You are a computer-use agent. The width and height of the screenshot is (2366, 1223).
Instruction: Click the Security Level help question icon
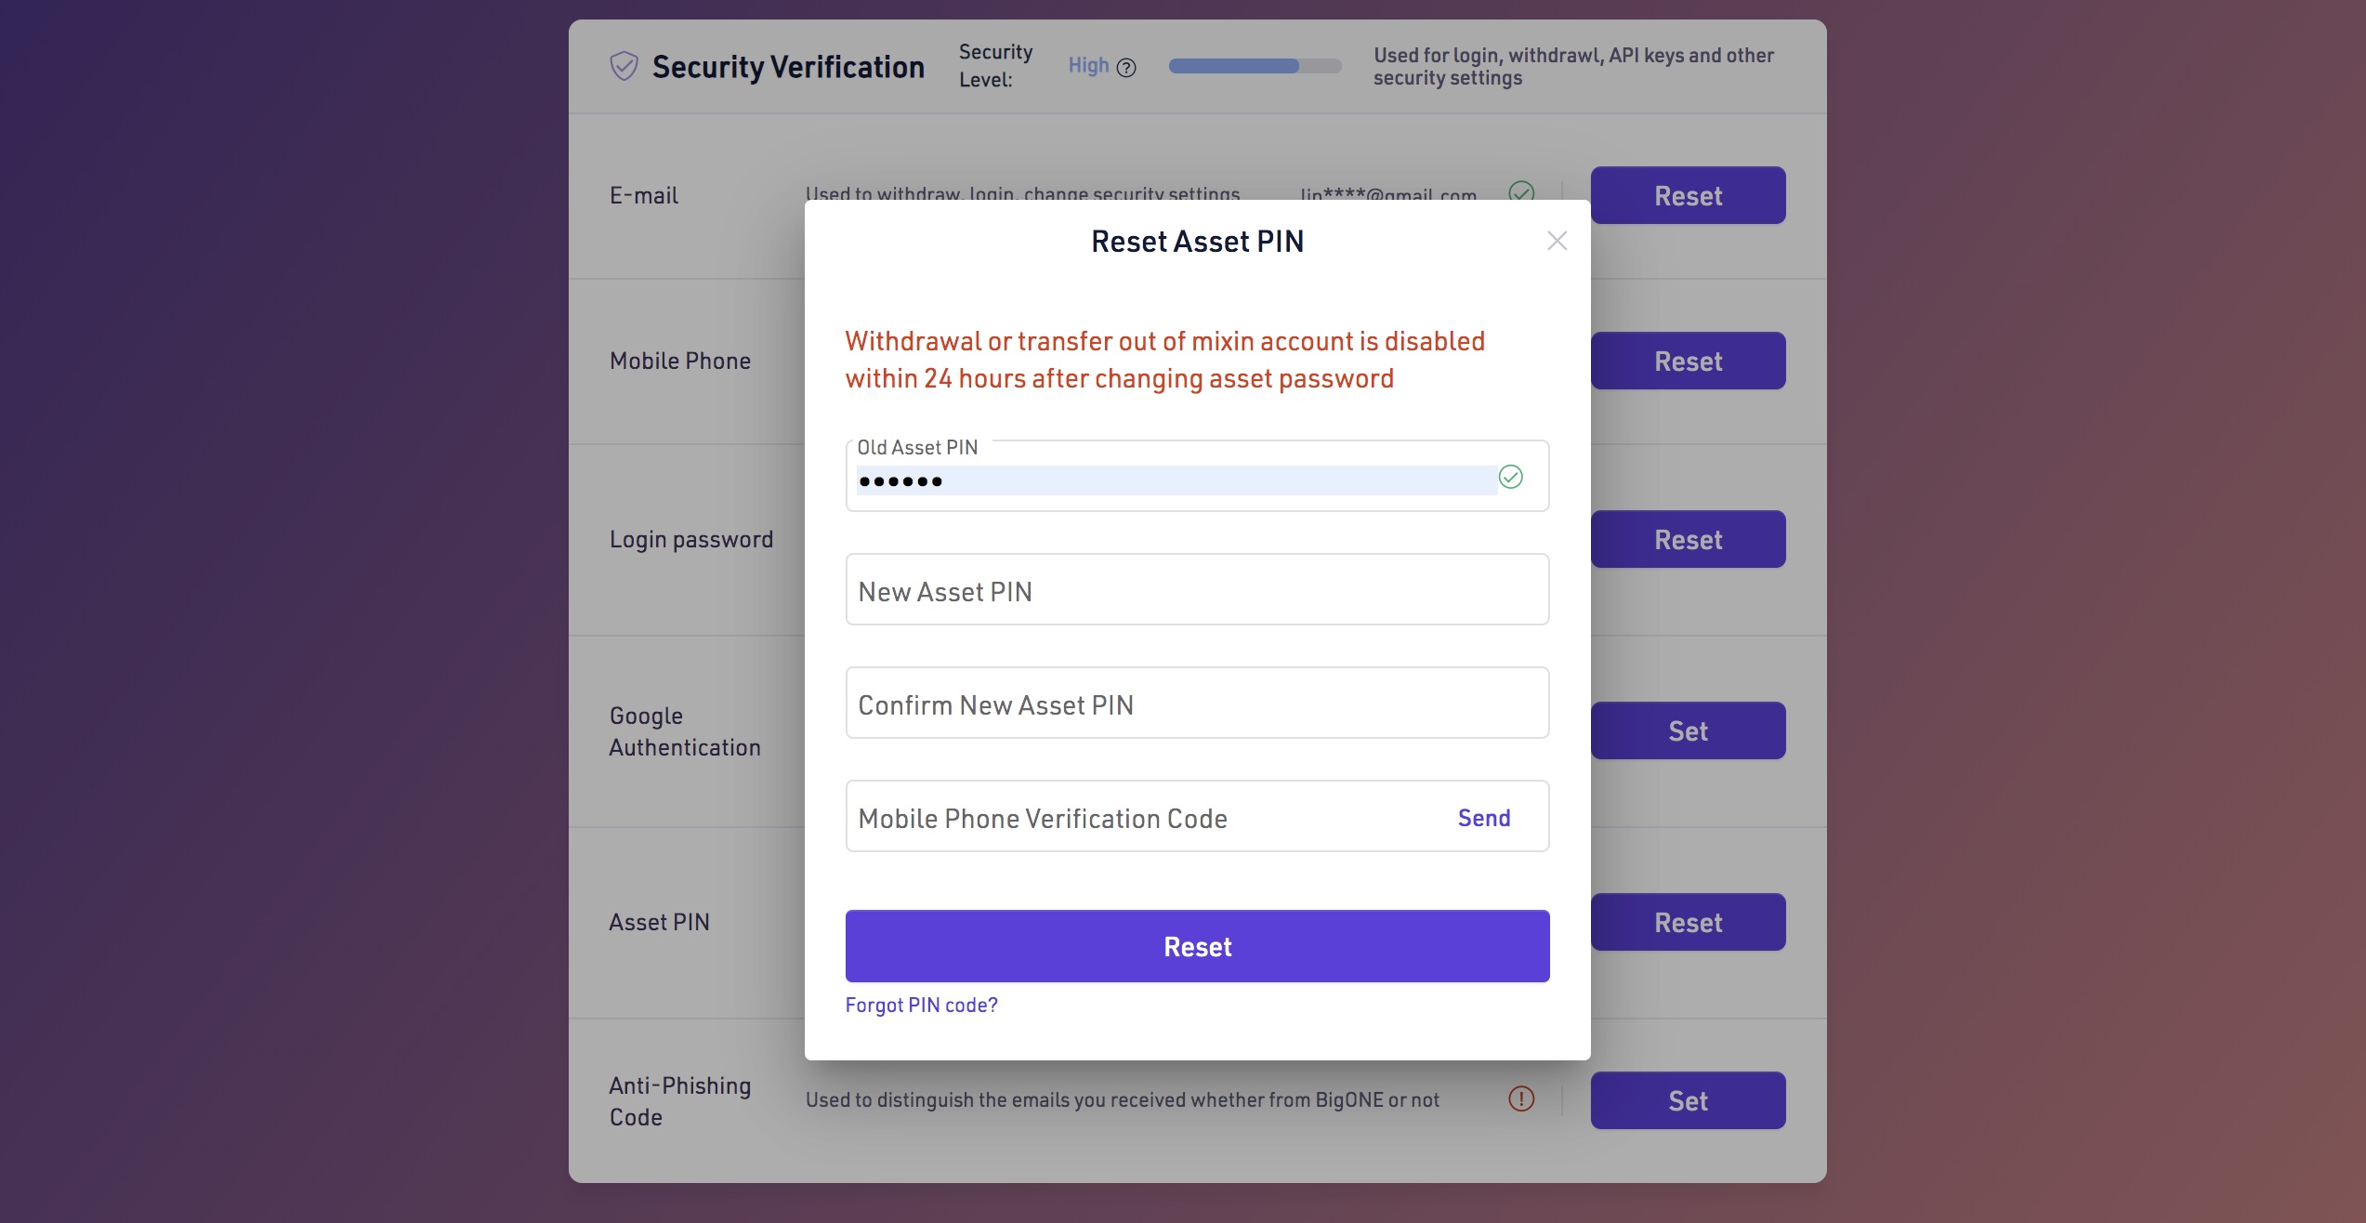coord(1126,68)
